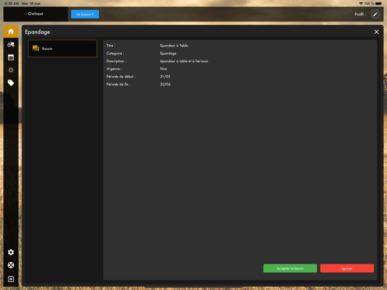
Task: Click the battery status icon
Action: point(379,3)
